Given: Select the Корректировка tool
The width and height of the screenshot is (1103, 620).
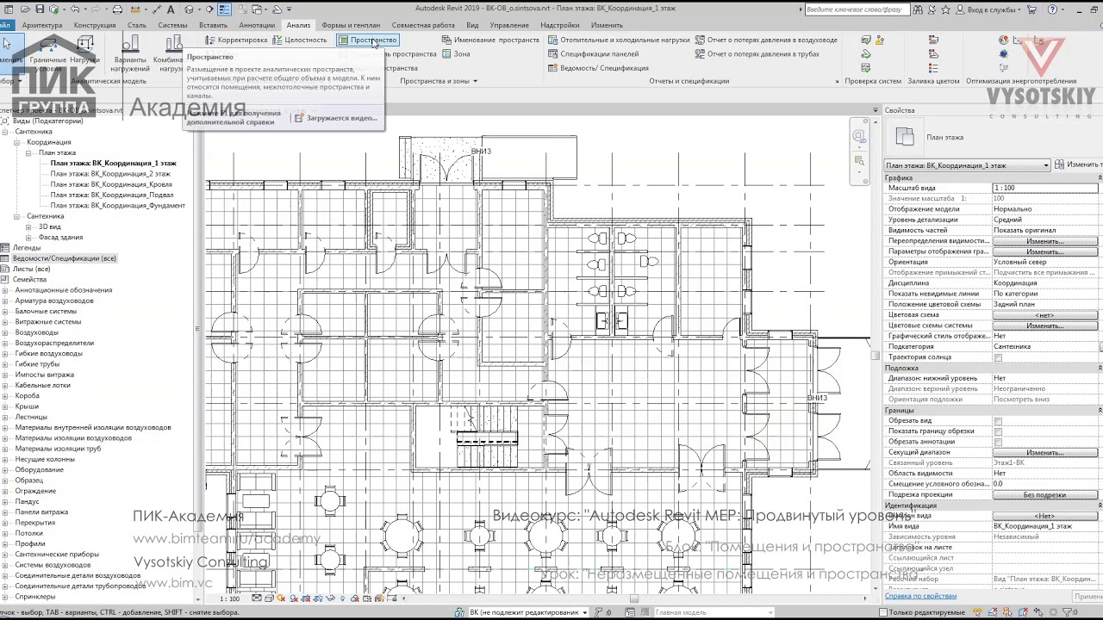Looking at the screenshot, I should [x=237, y=40].
